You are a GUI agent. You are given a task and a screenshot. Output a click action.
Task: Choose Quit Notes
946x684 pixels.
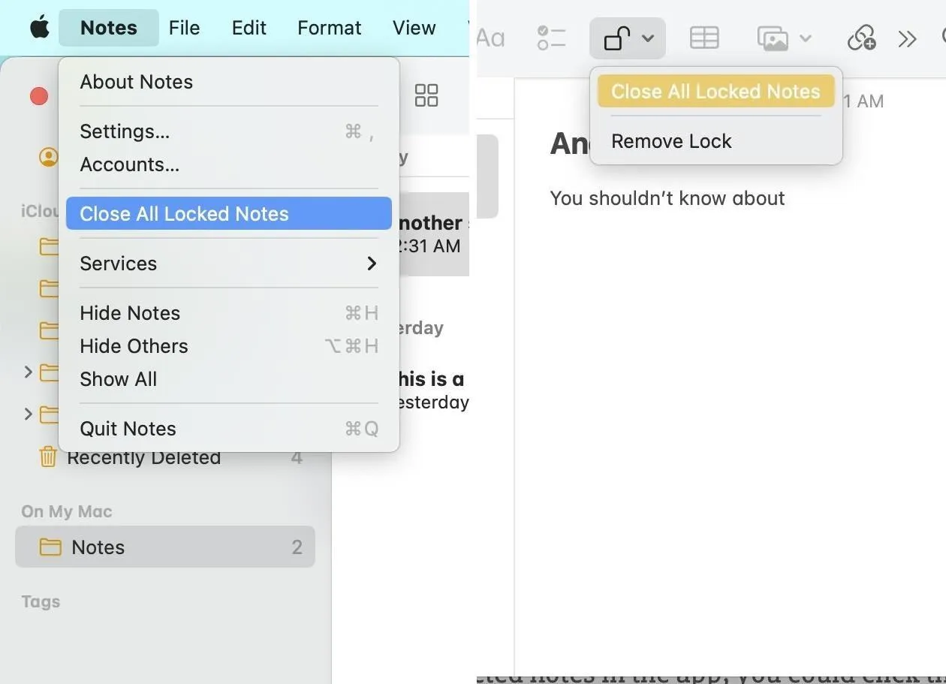[229, 429]
